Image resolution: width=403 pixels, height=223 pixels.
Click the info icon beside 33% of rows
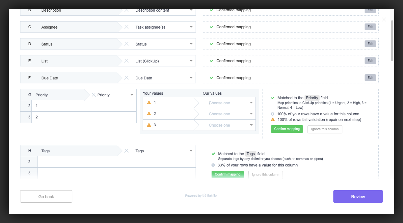point(213,165)
